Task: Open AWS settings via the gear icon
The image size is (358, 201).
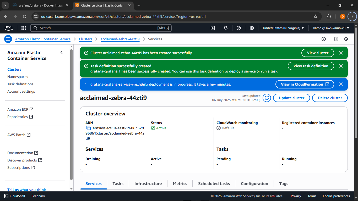Action: (252, 28)
